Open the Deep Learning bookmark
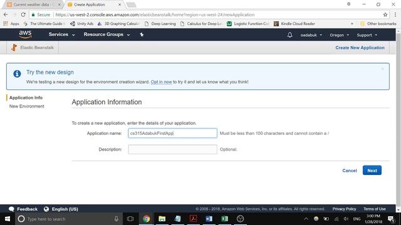Image resolution: width=401 pixels, height=225 pixels. (x=160, y=24)
